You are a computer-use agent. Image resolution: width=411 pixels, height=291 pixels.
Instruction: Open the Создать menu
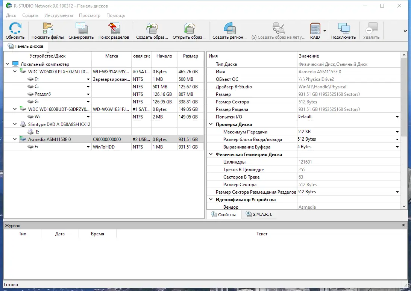coord(30,15)
